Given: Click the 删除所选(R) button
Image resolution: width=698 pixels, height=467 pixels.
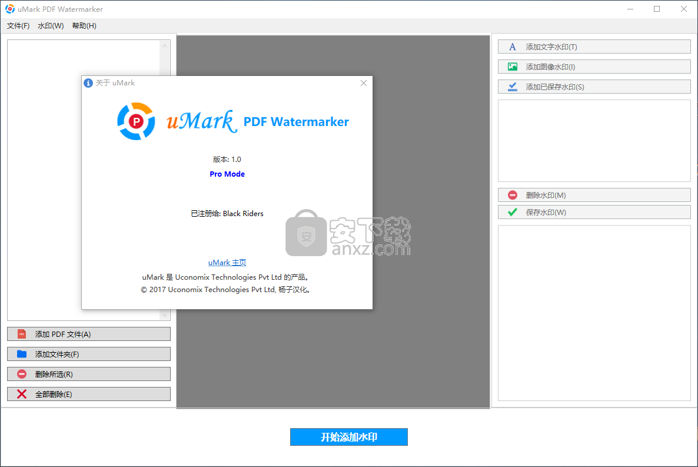Looking at the screenshot, I should coord(89,375).
